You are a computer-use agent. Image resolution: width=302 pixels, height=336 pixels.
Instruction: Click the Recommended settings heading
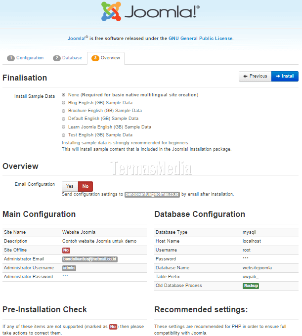[x=201, y=310]
